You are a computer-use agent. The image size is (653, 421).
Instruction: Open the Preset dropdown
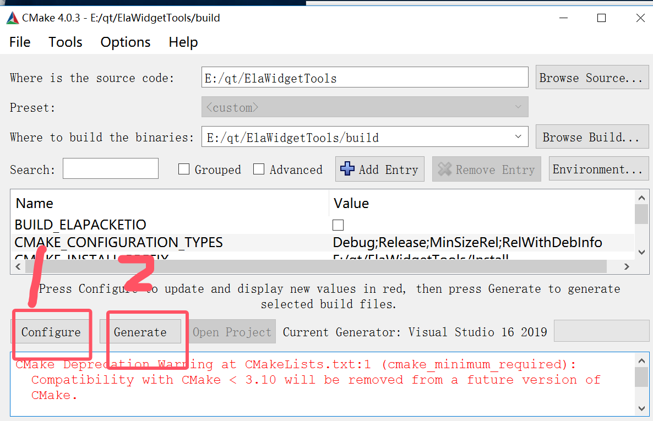(x=365, y=107)
